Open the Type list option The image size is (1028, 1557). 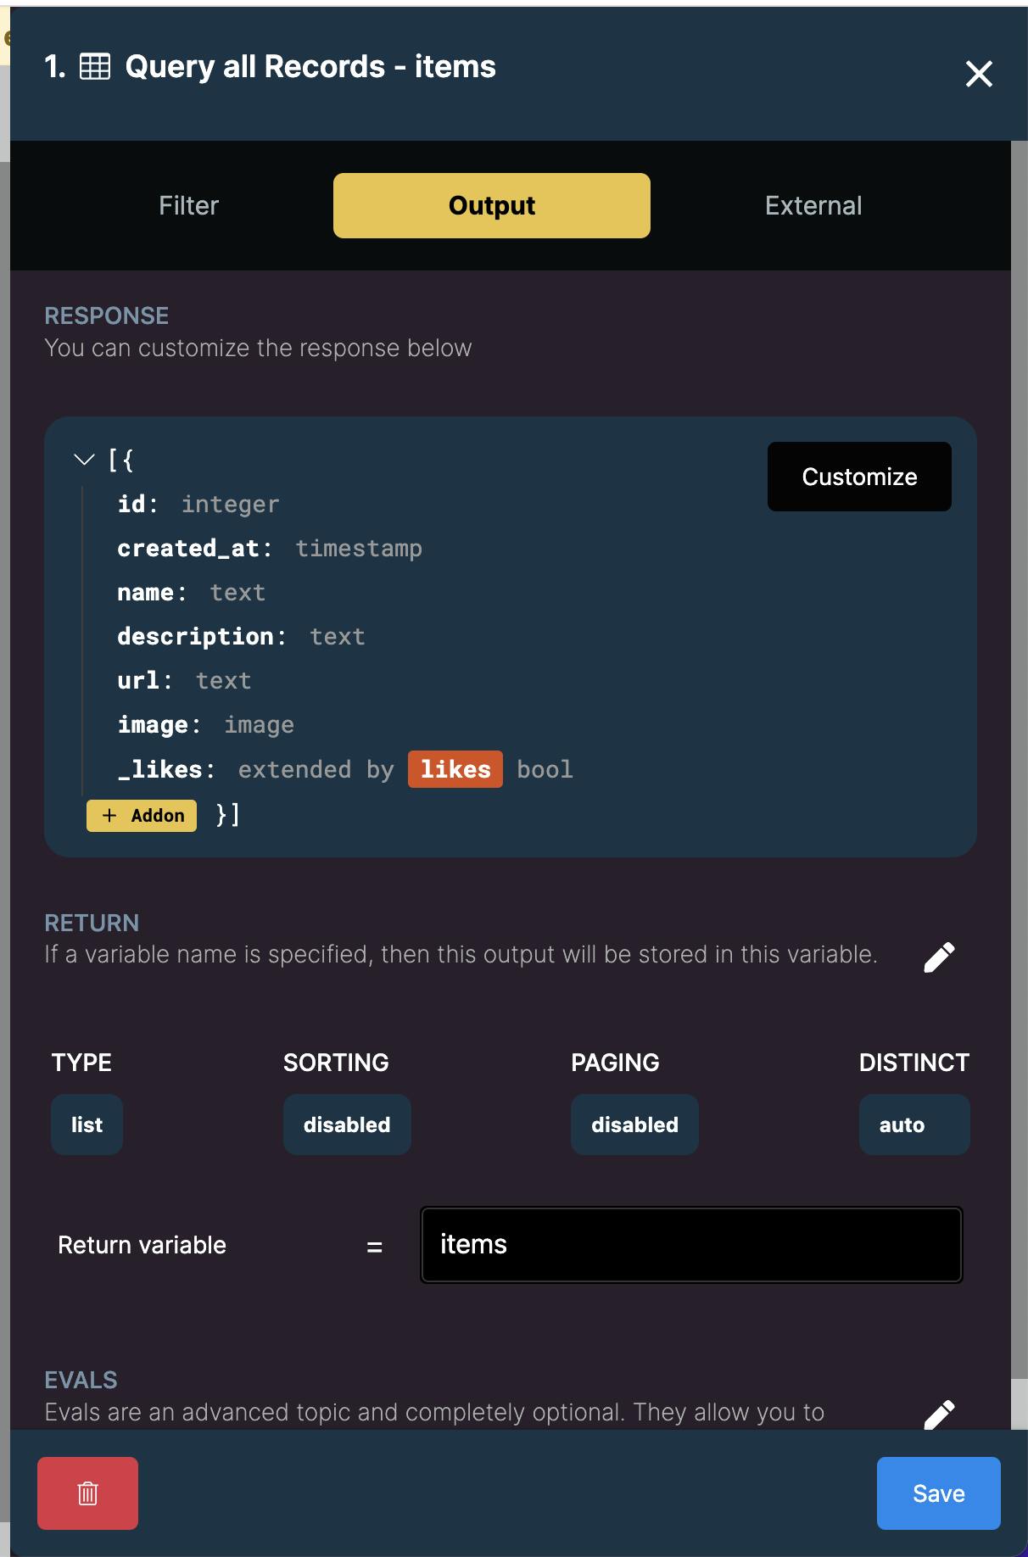(x=87, y=1124)
